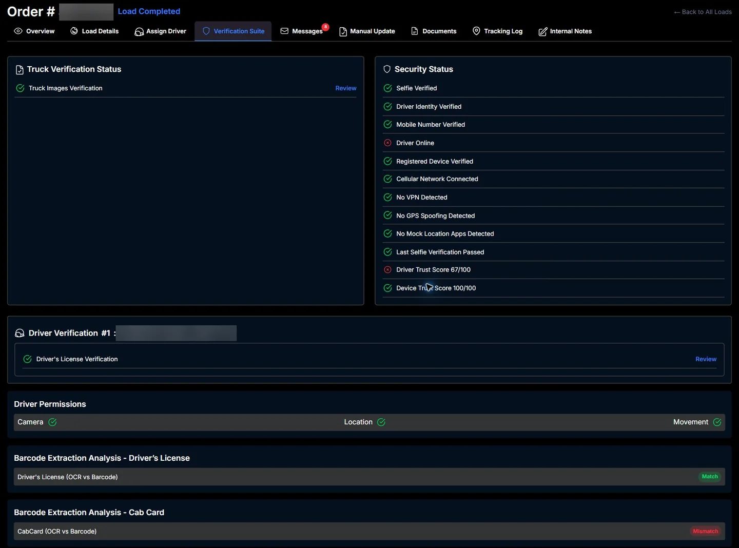Click the Driver Trust Score 67/100 text

(433, 270)
